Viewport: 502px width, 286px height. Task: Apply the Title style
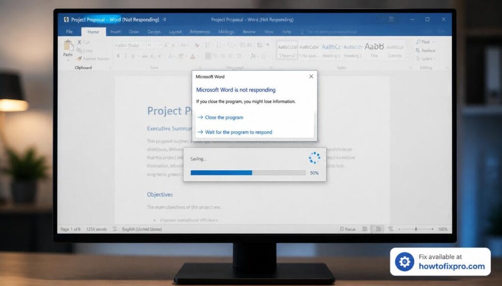[x=374, y=50]
